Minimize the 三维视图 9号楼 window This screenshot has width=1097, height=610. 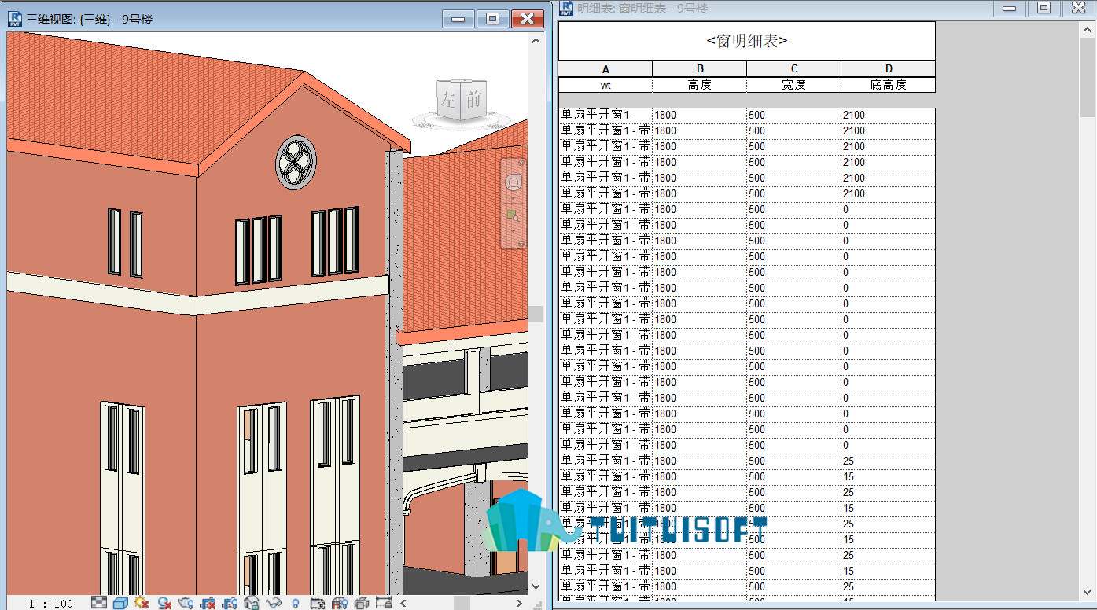tap(458, 19)
